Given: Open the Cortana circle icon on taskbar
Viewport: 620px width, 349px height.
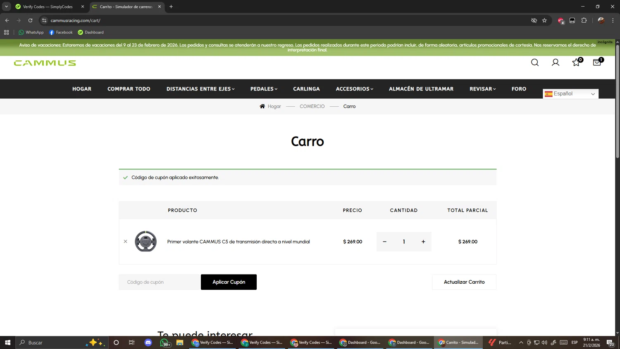Looking at the screenshot, I should click(x=116, y=342).
